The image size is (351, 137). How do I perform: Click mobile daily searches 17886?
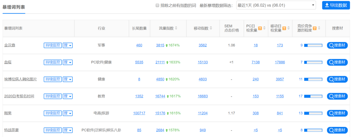(x=280, y=62)
